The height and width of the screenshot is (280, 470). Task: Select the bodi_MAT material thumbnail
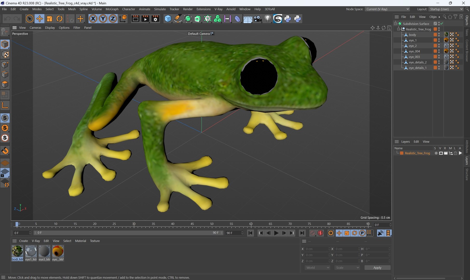[17, 253]
